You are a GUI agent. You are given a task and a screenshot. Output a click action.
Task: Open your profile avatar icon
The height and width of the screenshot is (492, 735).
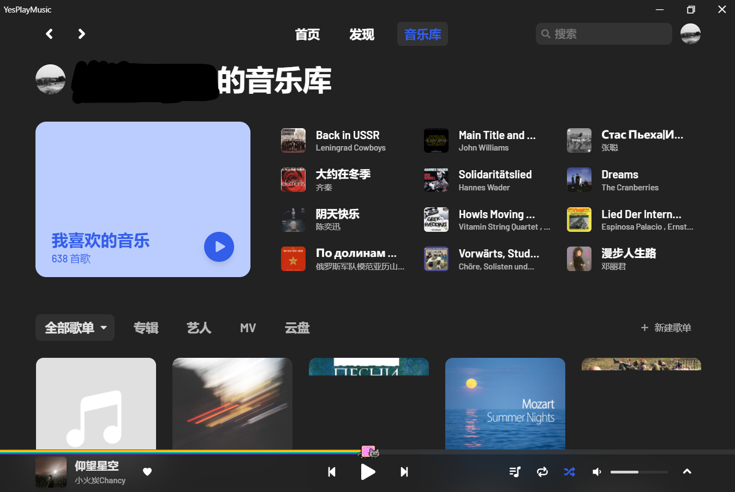[x=690, y=34]
